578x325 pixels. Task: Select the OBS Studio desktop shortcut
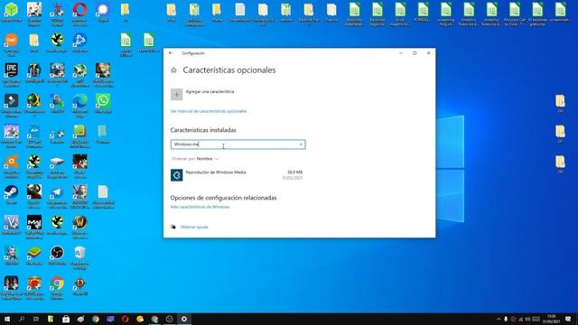57,255
